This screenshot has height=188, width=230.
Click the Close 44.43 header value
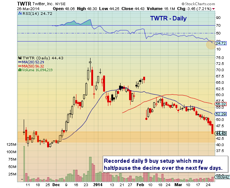[x=133, y=9]
